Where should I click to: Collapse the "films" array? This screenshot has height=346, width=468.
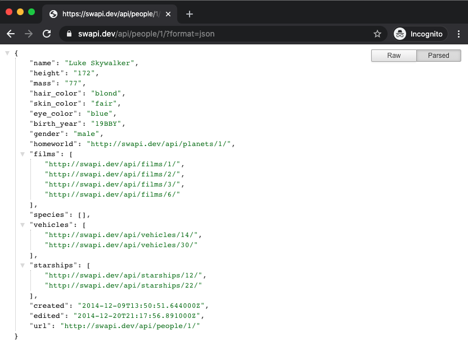coord(22,154)
